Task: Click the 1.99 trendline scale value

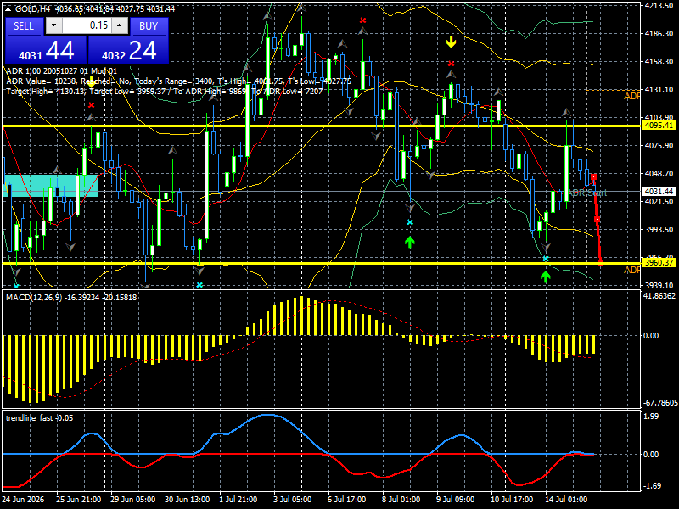Action: (651, 417)
